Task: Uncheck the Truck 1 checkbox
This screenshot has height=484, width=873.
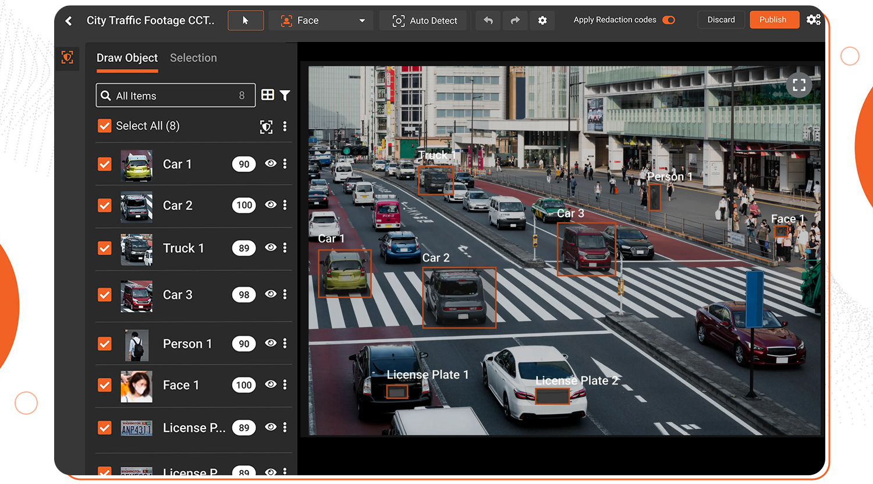Action: [105, 248]
